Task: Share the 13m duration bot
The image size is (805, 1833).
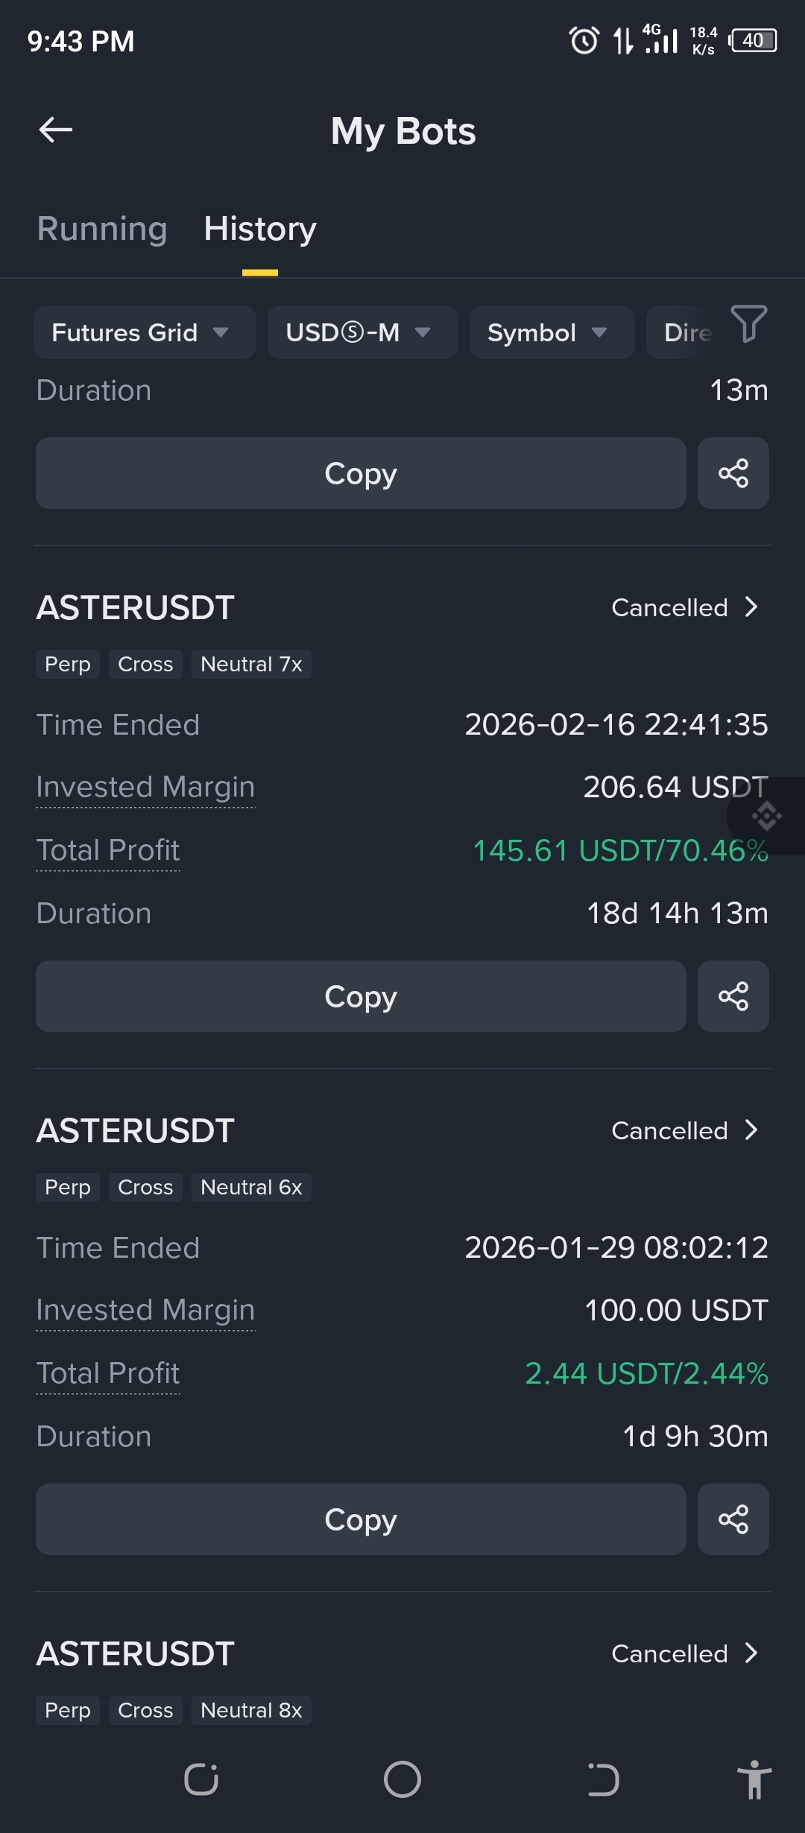Action: 733,473
